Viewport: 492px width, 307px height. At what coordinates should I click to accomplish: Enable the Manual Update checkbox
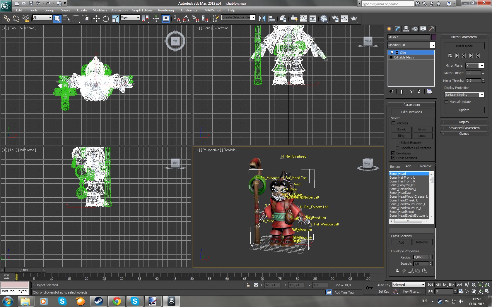click(446, 102)
